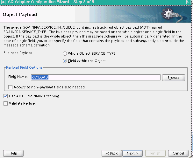The height and width of the screenshot is (158, 193).
Task: Open the window menu icon in title bar
Action: [3, 2]
